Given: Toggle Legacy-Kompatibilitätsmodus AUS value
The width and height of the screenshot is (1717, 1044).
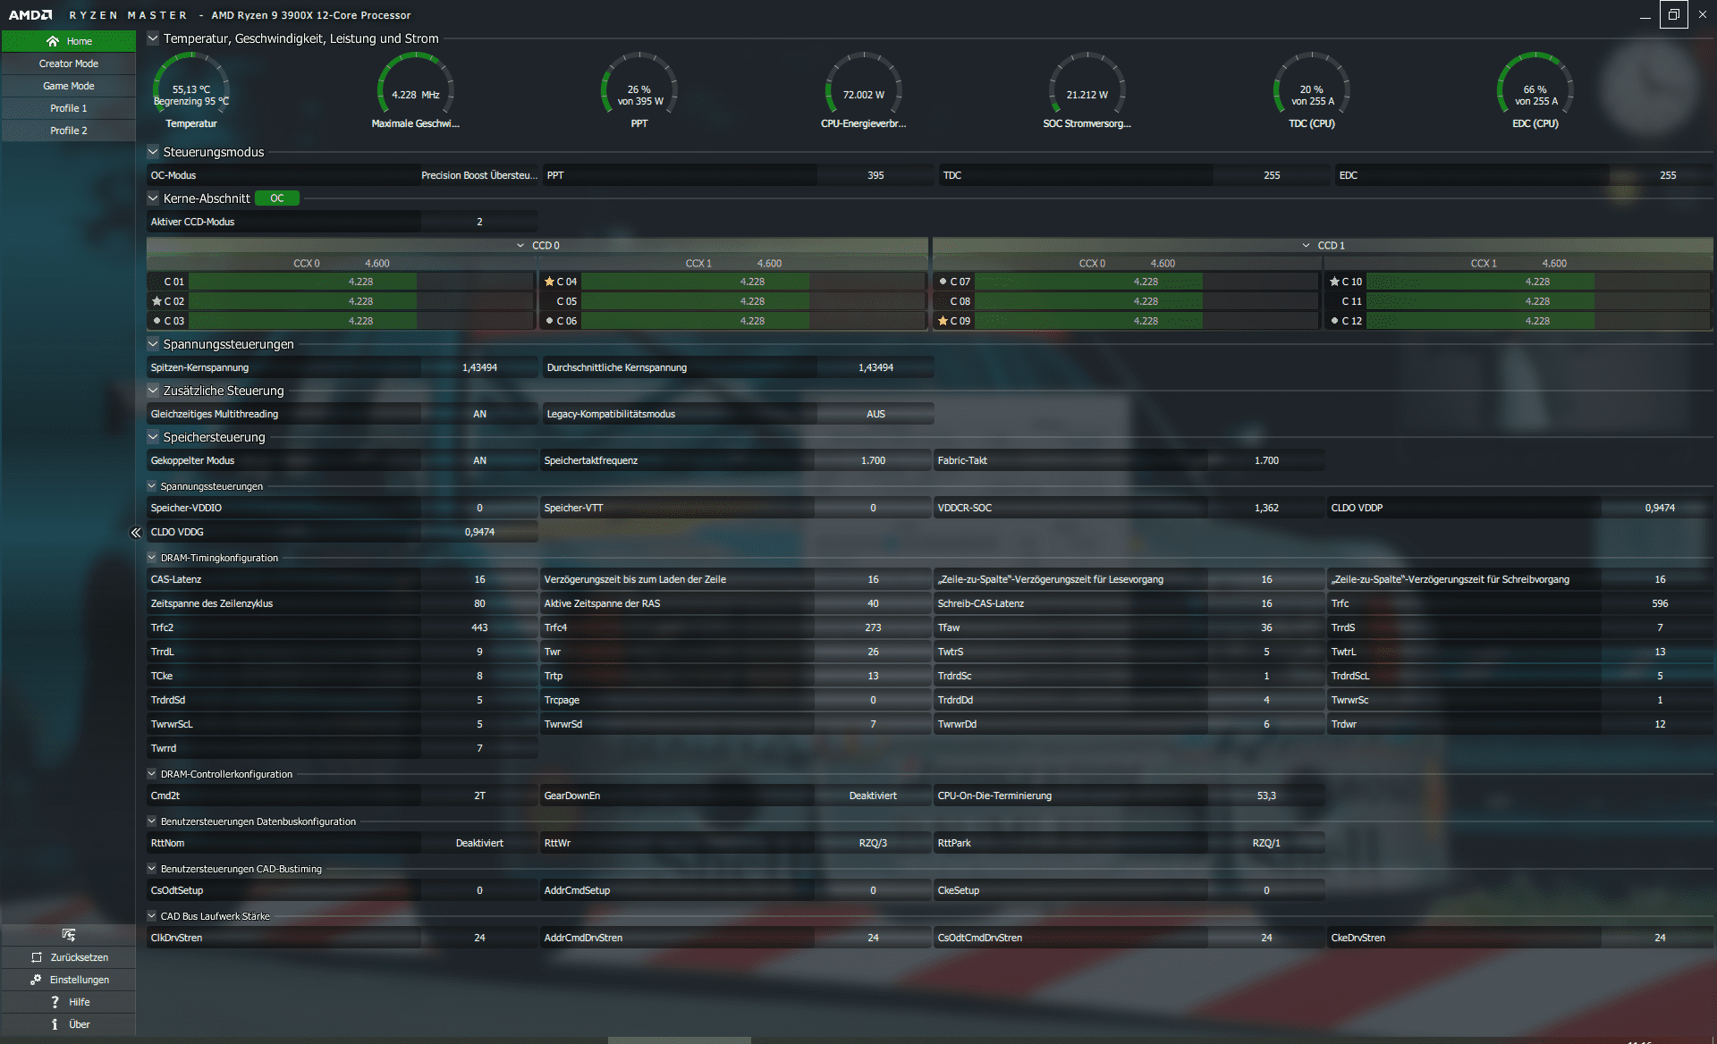Looking at the screenshot, I should [875, 414].
